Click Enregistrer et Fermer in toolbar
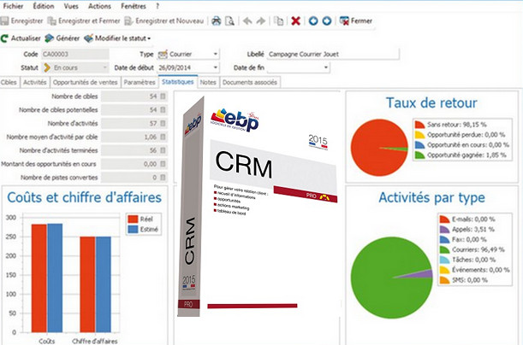 (x=83, y=20)
